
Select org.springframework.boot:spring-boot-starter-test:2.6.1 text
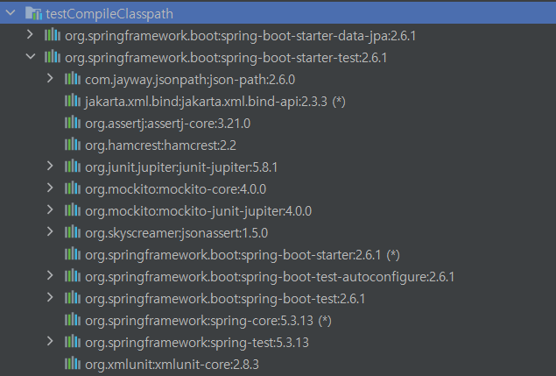[x=226, y=58]
